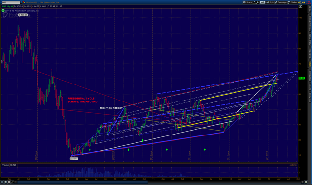The image size is (312, 185).
Task: Click the quick study flask icon
Action: click(254, 2)
